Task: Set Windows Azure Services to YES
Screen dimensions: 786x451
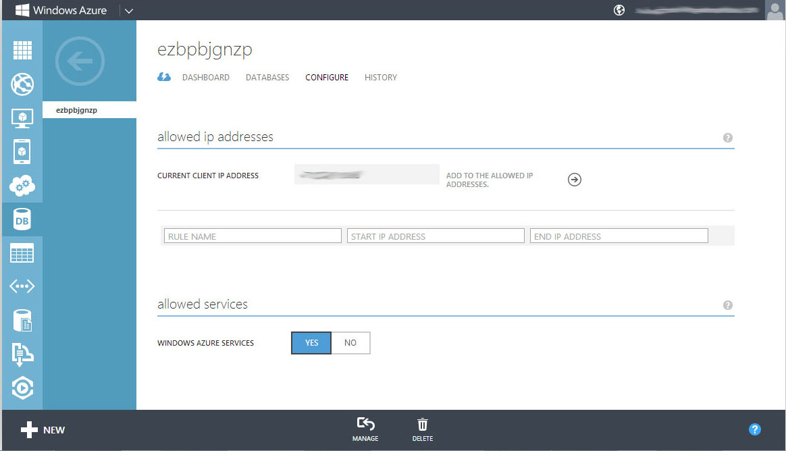Action: point(311,343)
